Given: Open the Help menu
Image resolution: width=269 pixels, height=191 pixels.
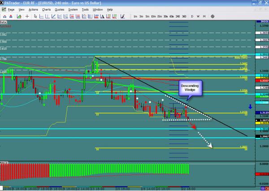Looking at the screenshot, I should coord(109,9).
